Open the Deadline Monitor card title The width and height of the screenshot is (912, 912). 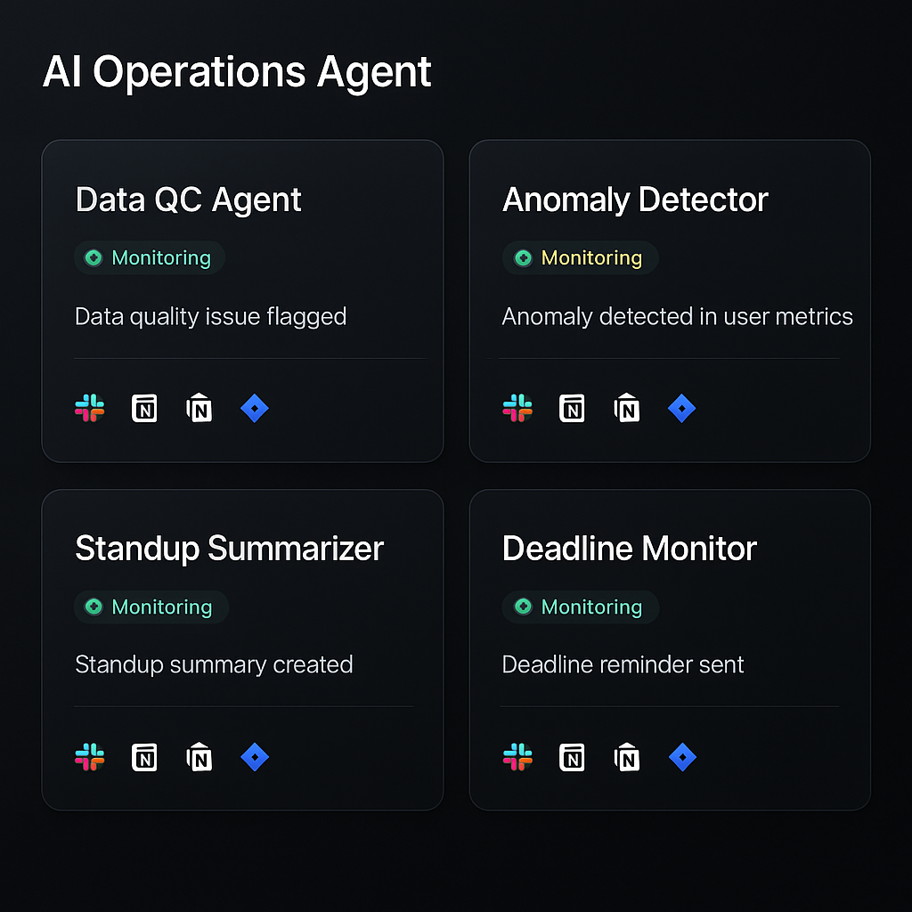pyautogui.click(x=629, y=549)
